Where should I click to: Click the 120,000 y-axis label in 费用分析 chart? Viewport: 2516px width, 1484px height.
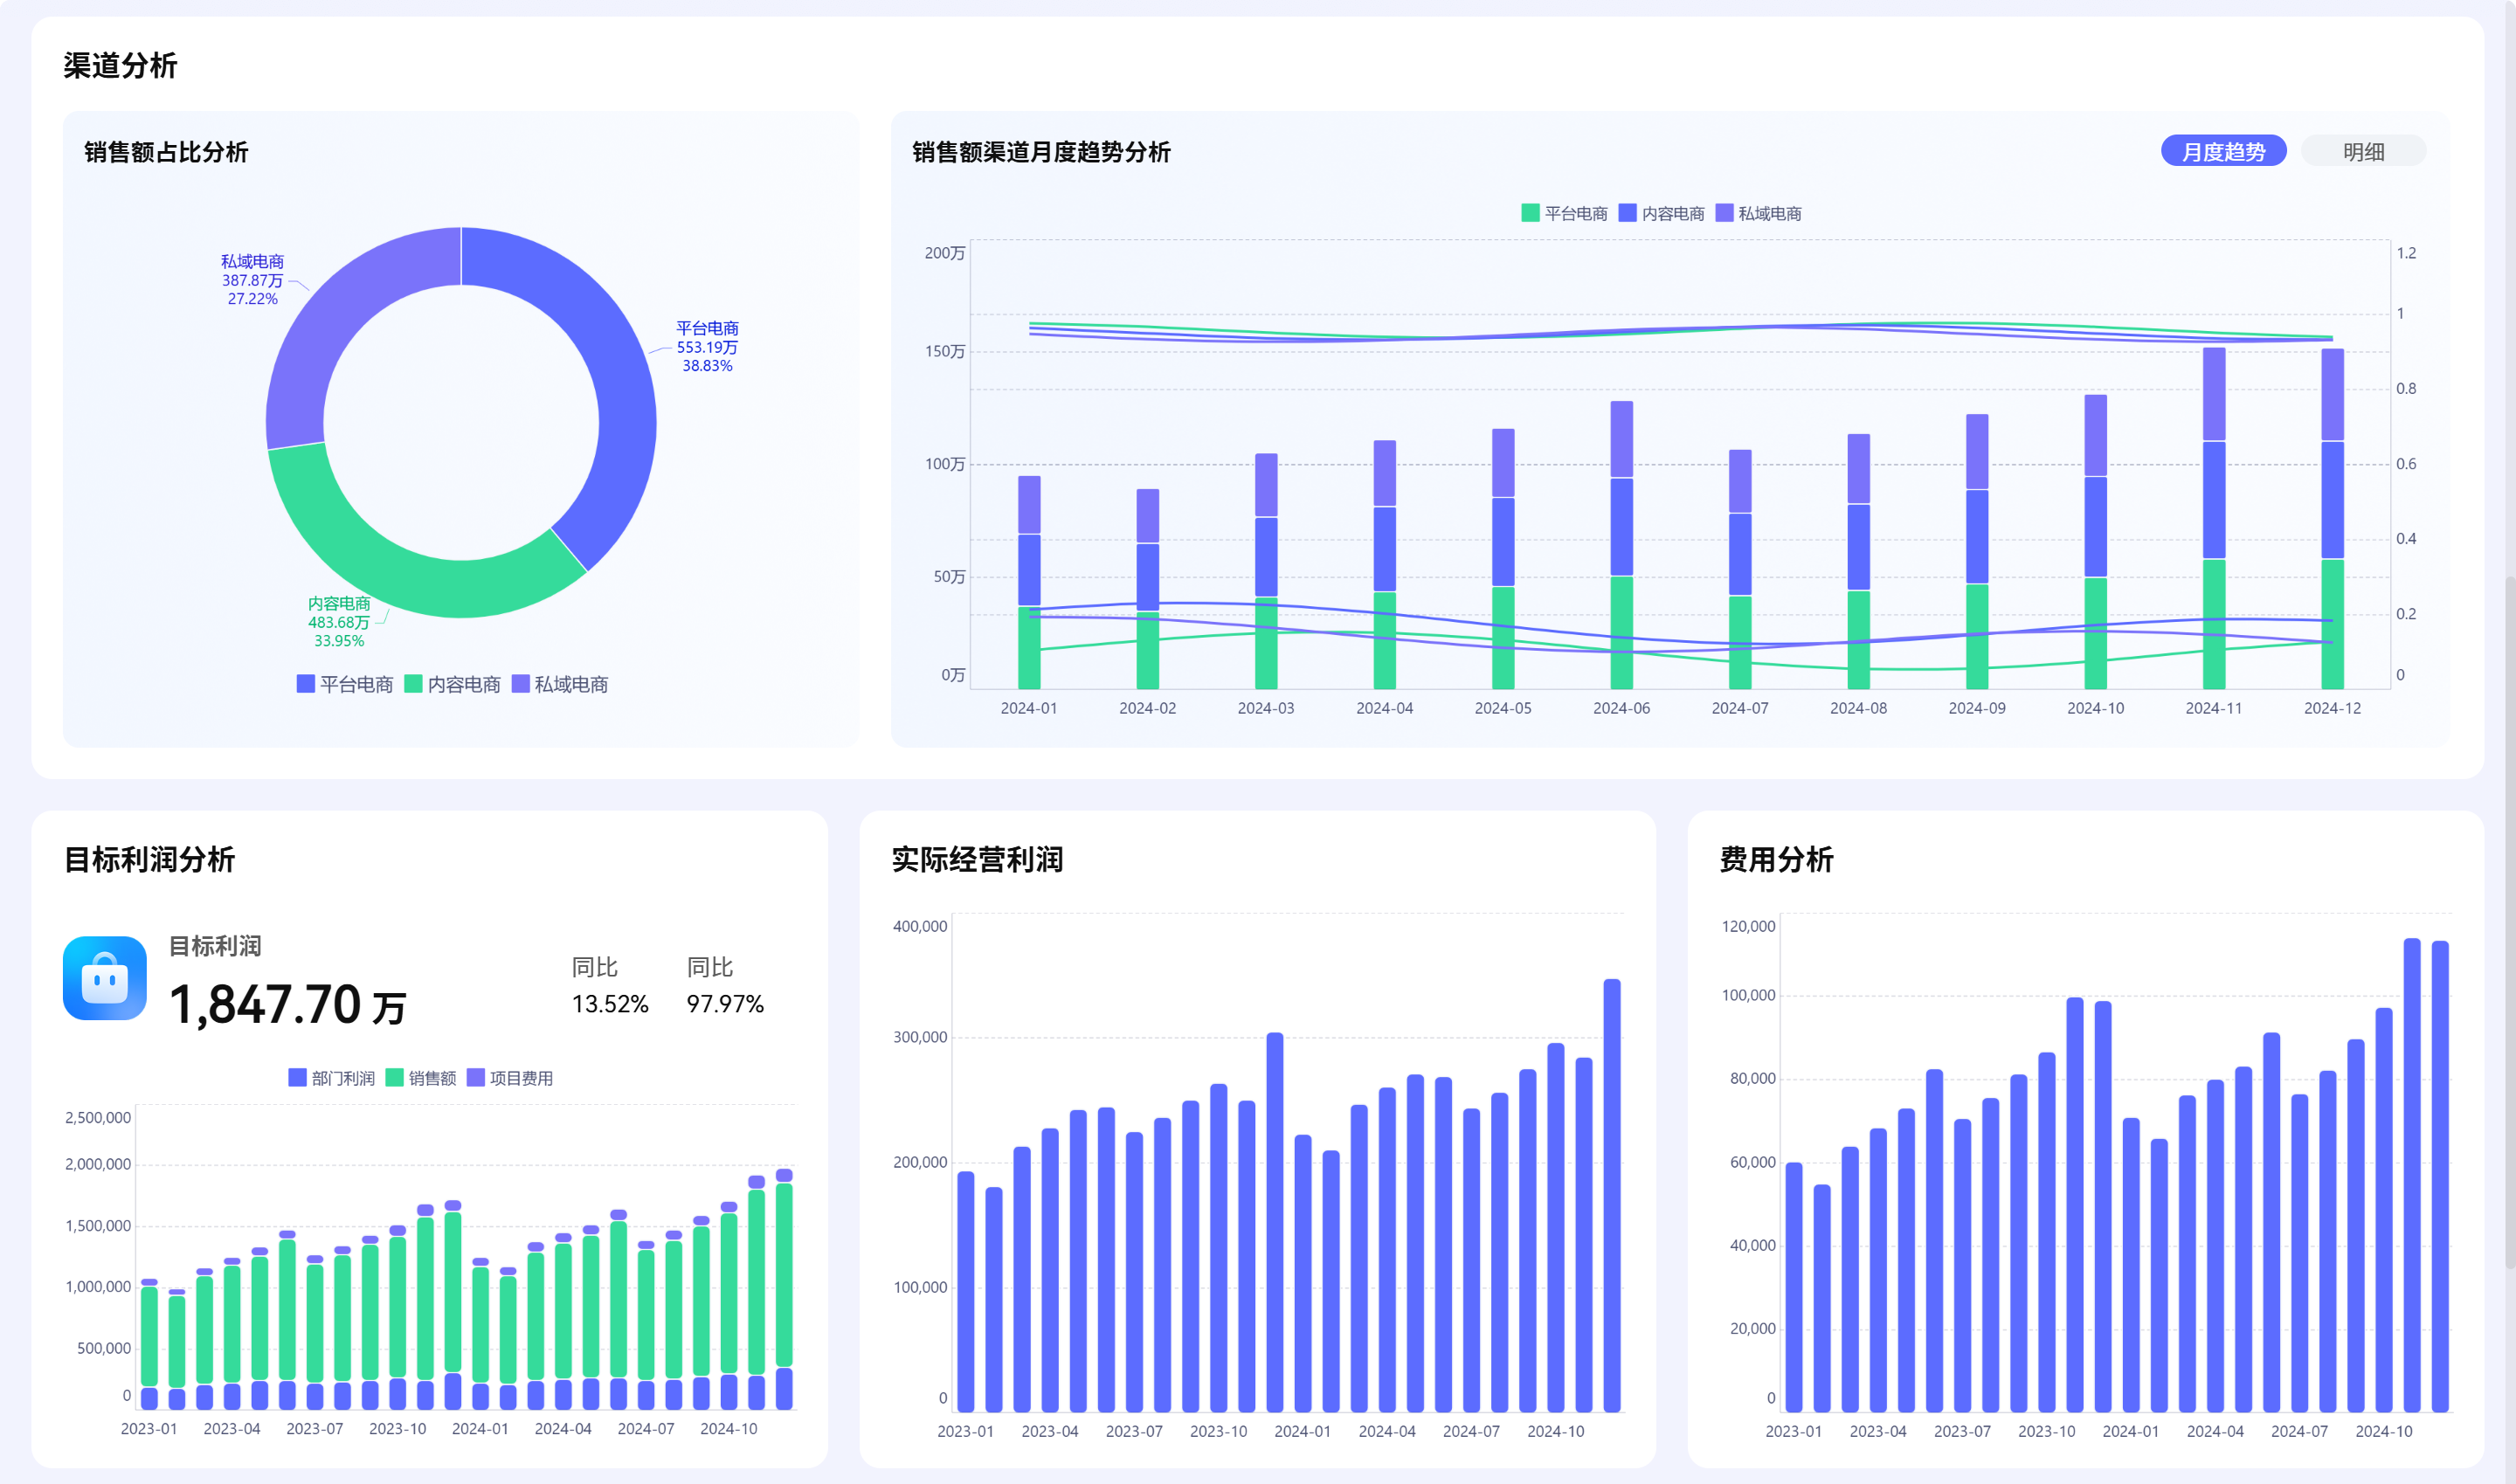click(x=1748, y=926)
